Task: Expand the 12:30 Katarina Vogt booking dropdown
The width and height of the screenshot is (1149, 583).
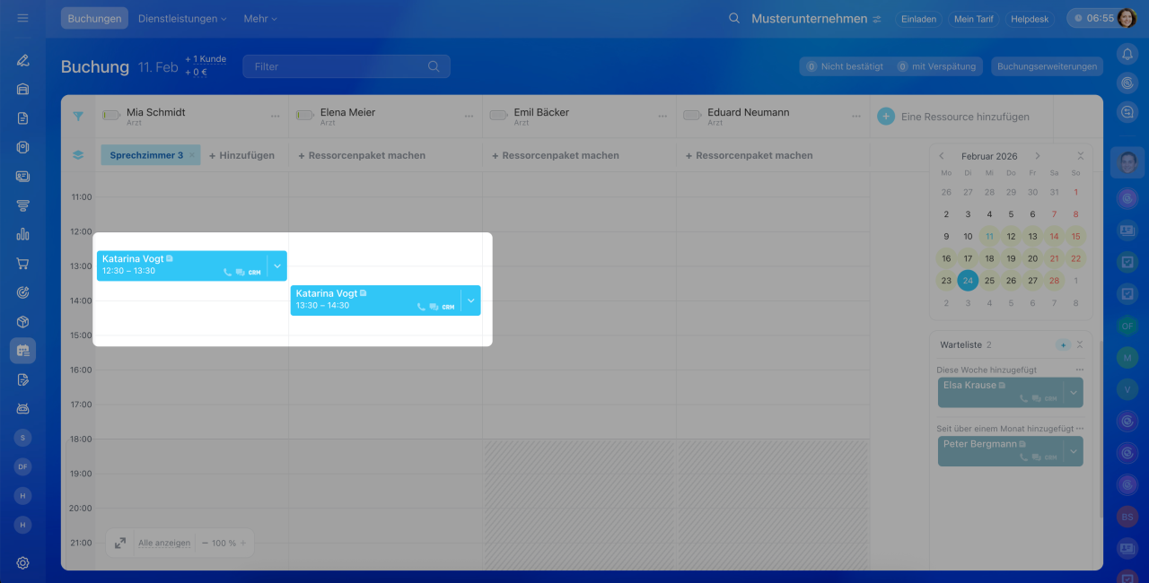Action: (277, 265)
